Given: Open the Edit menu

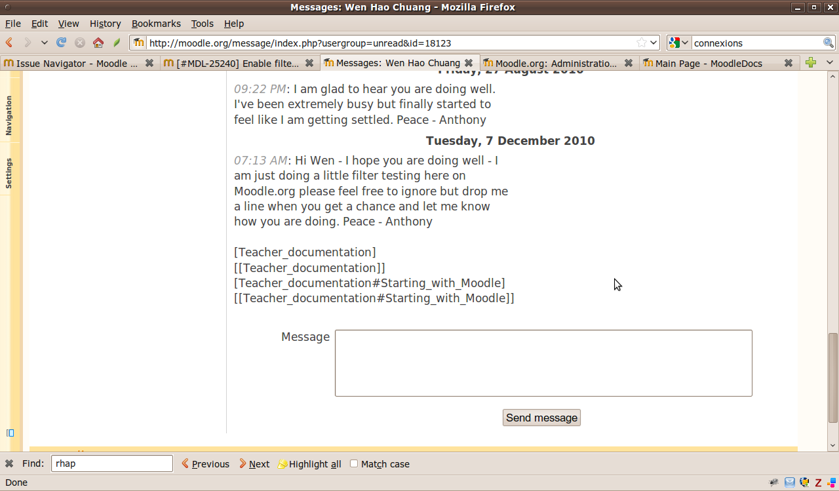Looking at the screenshot, I should 40,24.
